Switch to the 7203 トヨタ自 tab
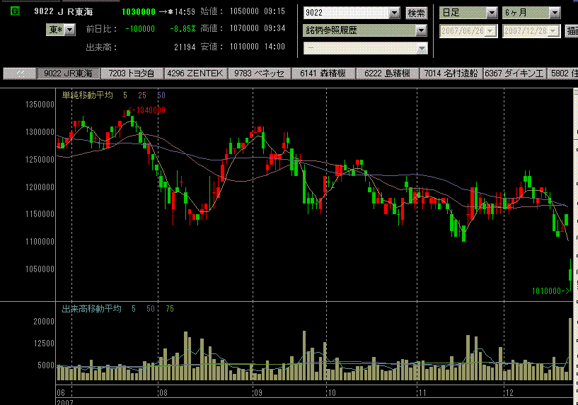Screen dimensions: 578x405 point(132,73)
